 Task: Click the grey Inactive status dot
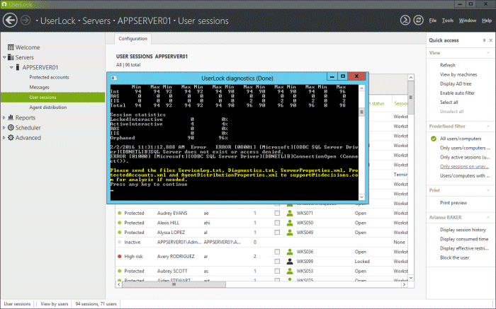pyautogui.click(x=120, y=242)
